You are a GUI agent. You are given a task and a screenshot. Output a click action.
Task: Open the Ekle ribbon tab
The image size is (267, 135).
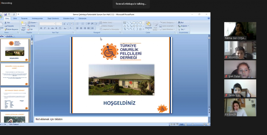(x=15, y=18)
